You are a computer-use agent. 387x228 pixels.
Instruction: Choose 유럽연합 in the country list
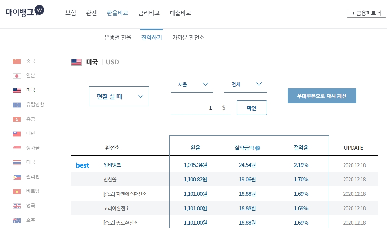pos(35,104)
